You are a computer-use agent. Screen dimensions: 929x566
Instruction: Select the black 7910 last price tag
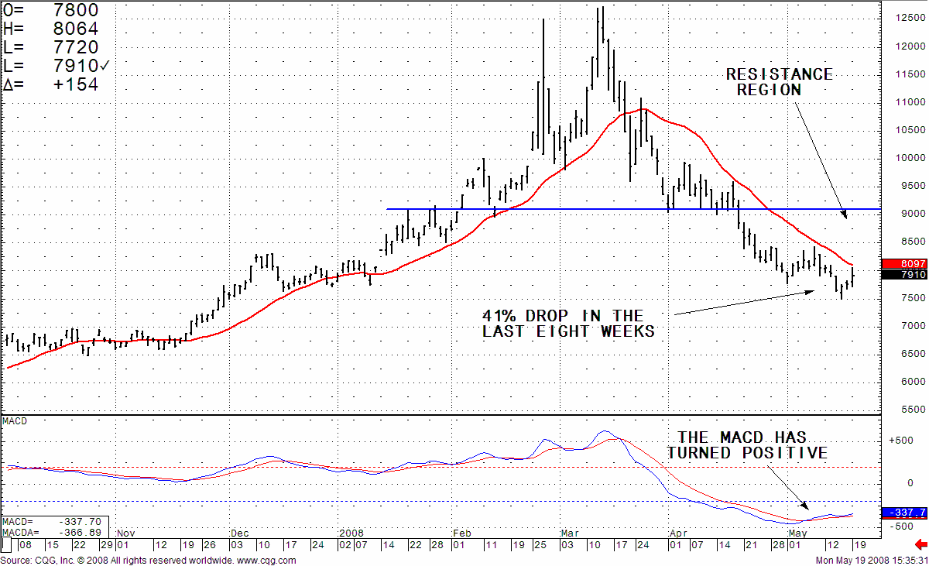[903, 275]
